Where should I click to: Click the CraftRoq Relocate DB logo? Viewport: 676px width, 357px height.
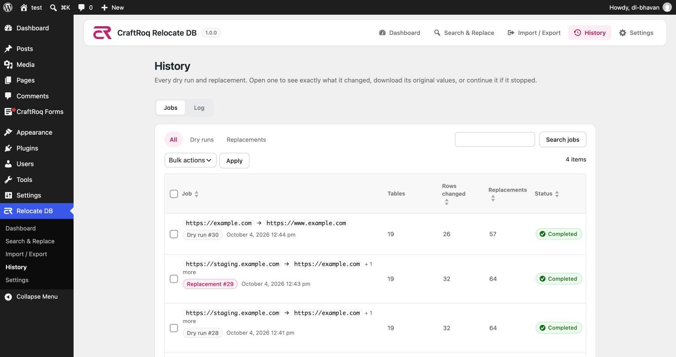pyautogui.click(x=102, y=33)
